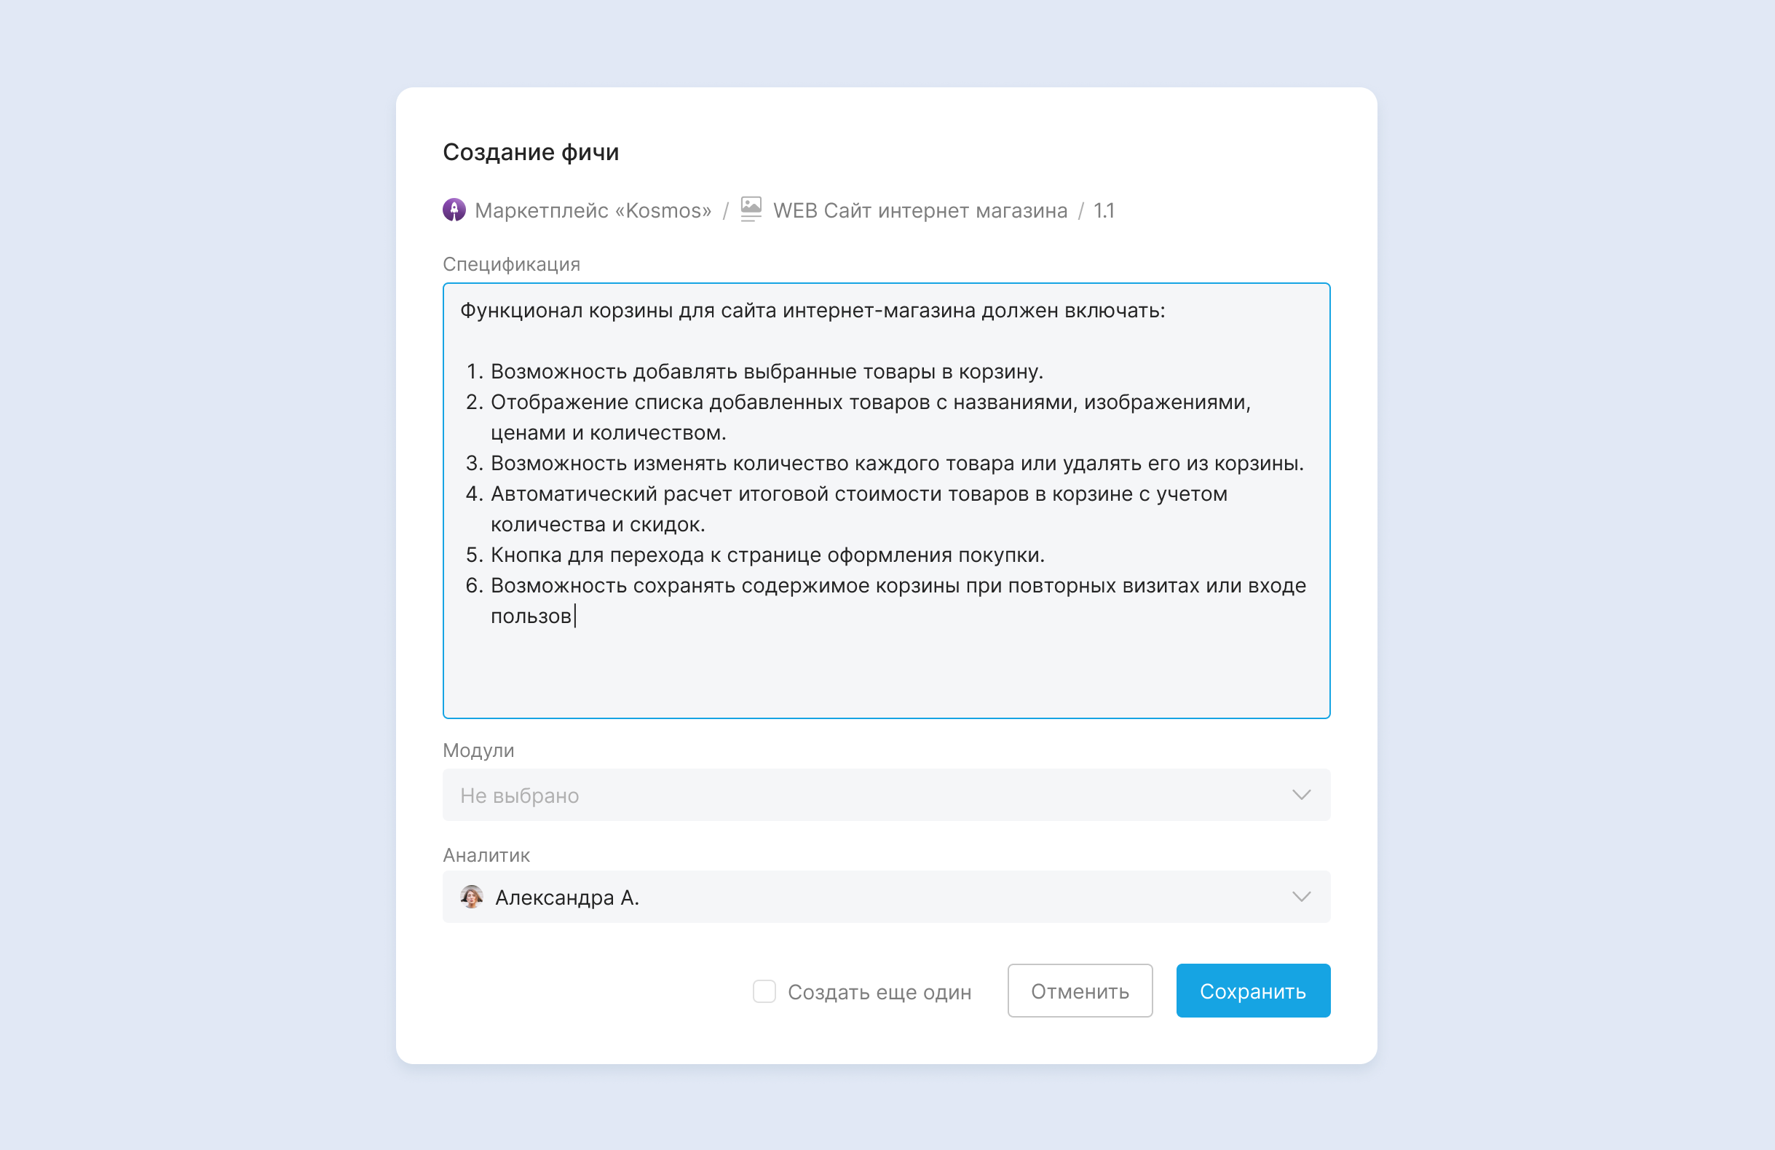The width and height of the screenshot is (1775, 1150).
Task: Click the purple rocket icon for Kosmos
Action: (454, 210)
